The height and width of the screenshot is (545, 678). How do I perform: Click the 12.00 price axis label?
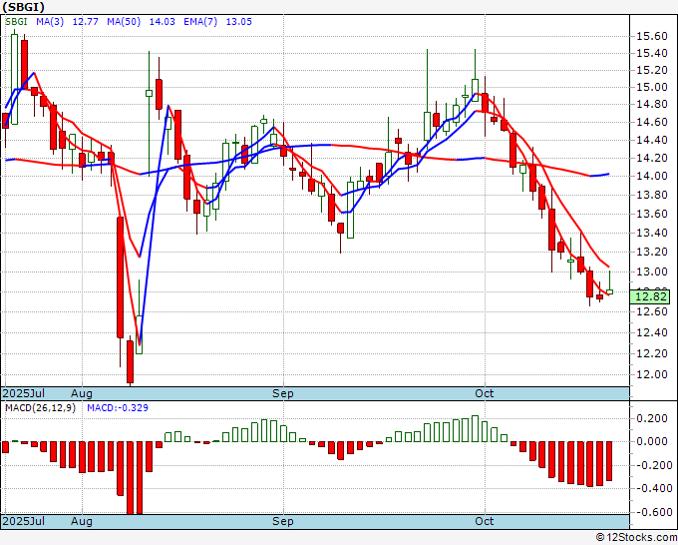[652, 375]
